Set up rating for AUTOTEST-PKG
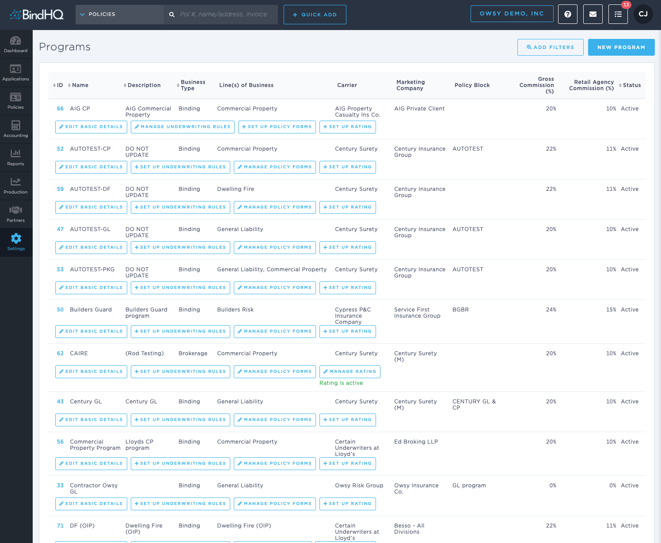Image resolution: width=661 pixels, height=543 pixels. 348,288
